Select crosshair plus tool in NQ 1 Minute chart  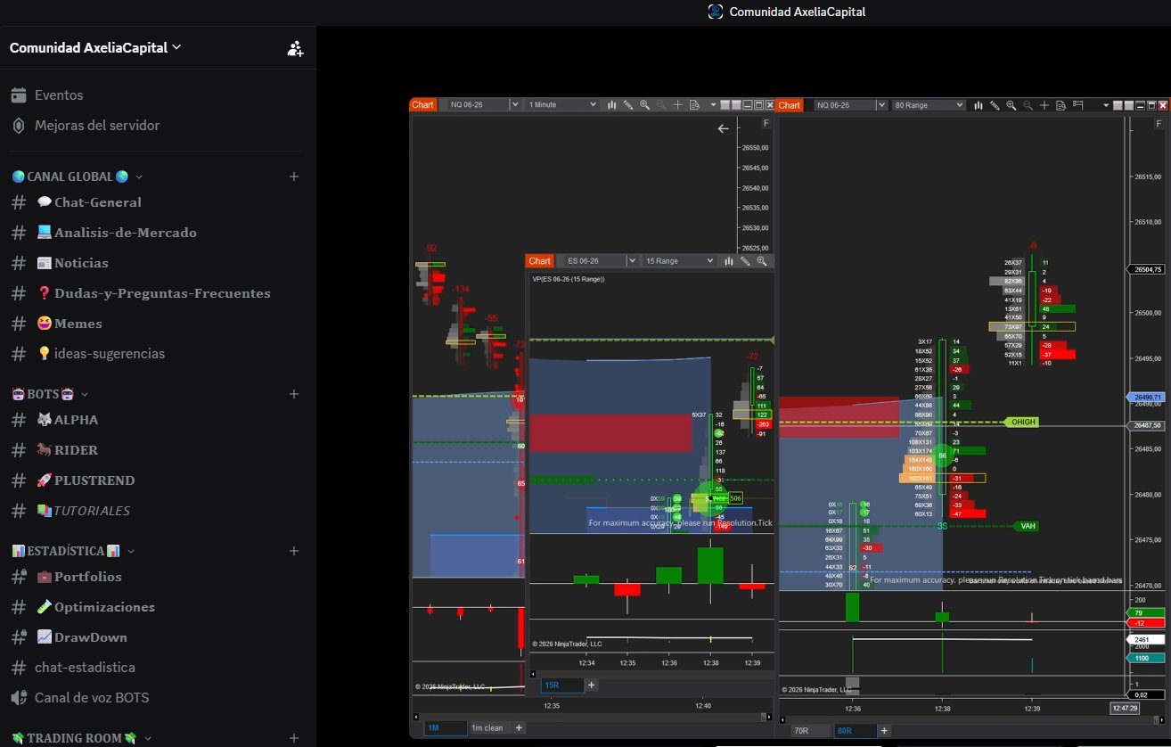point(678,105)
